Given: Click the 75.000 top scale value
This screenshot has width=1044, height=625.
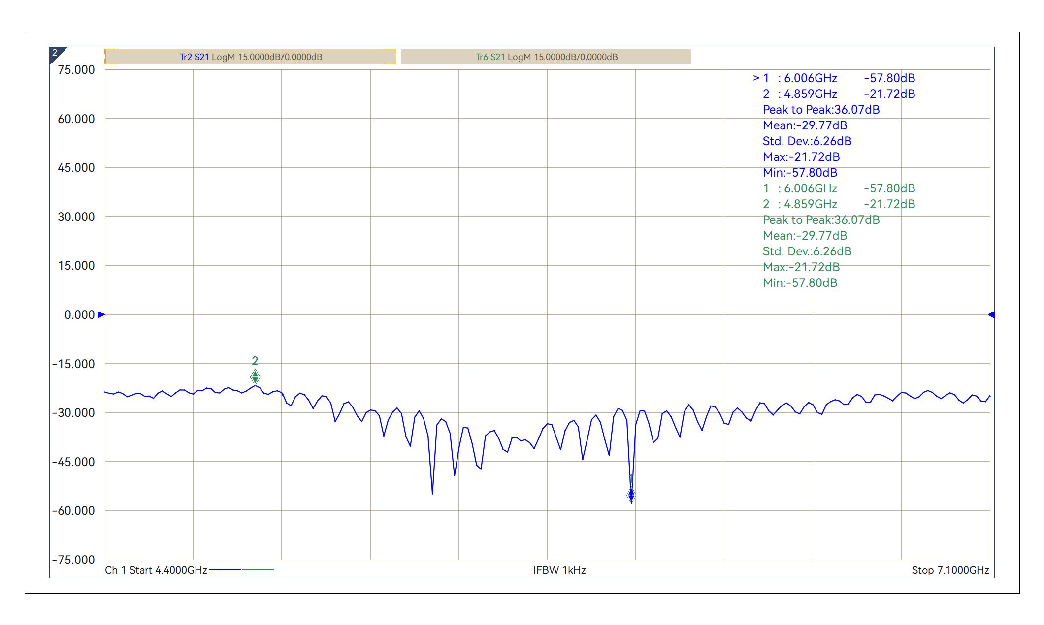Looking at the screenshot, I should click(76, 69).
